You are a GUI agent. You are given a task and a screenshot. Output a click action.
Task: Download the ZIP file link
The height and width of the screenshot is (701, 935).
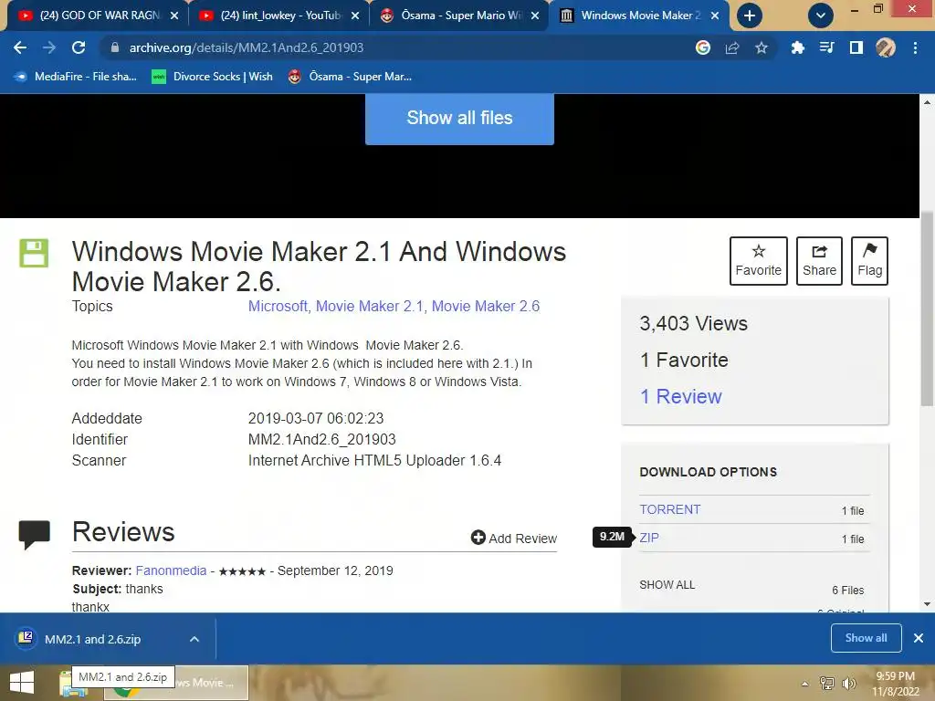pyautogui.click(x=649, y=538)
